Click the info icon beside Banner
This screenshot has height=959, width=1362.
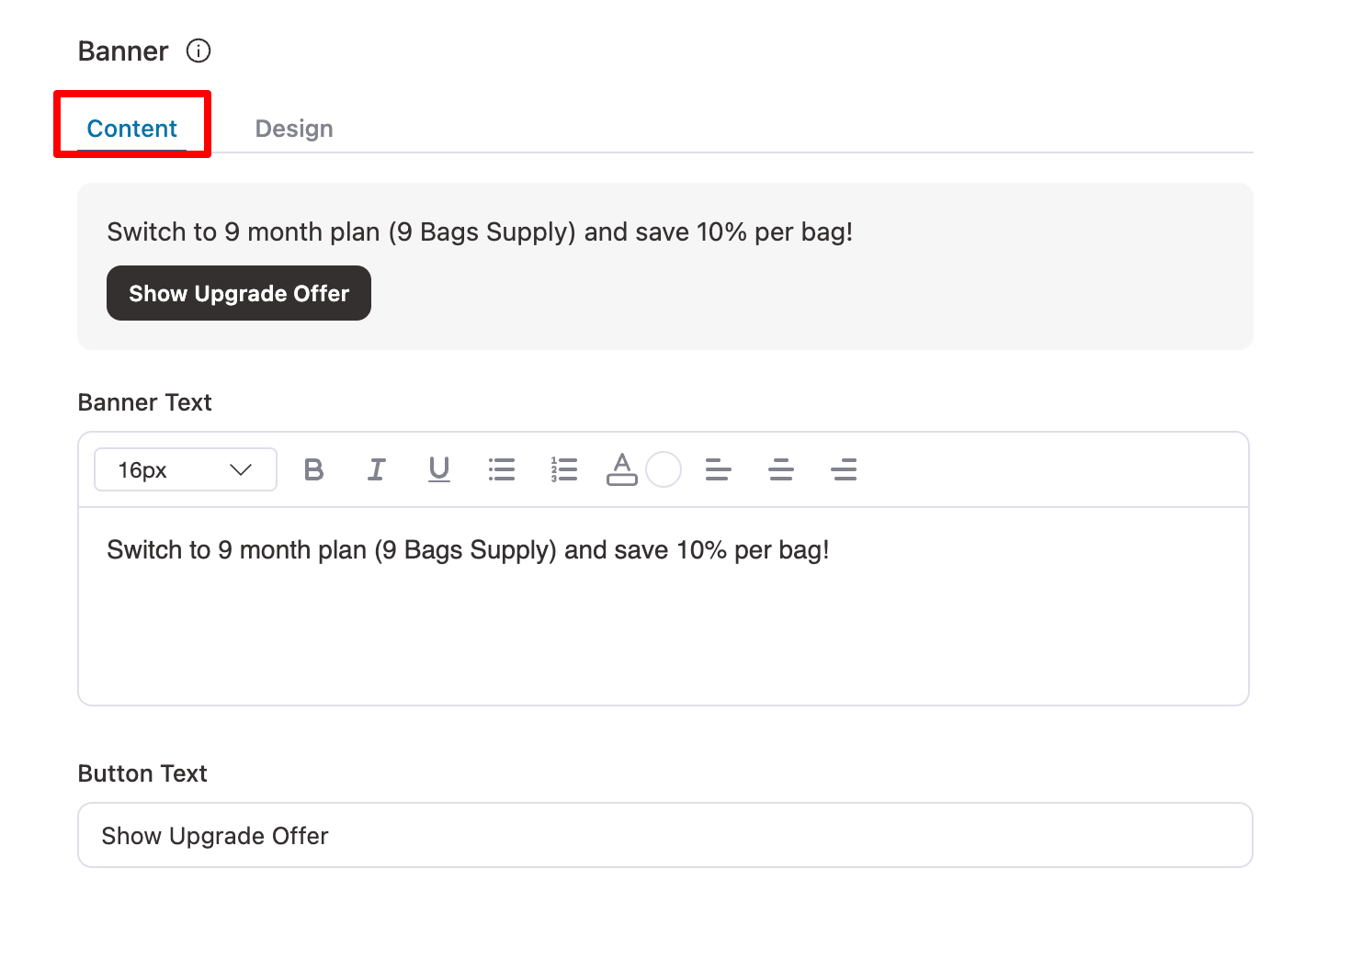(199, 51)
